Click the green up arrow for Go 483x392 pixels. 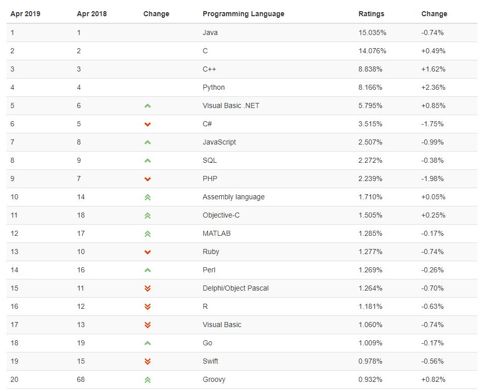(x=148, y=343)
